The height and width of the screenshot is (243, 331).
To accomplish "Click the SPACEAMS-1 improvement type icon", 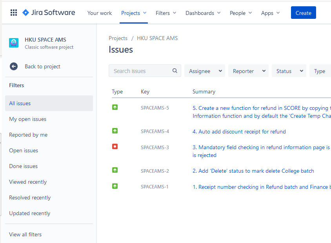I will coord(115,186).
